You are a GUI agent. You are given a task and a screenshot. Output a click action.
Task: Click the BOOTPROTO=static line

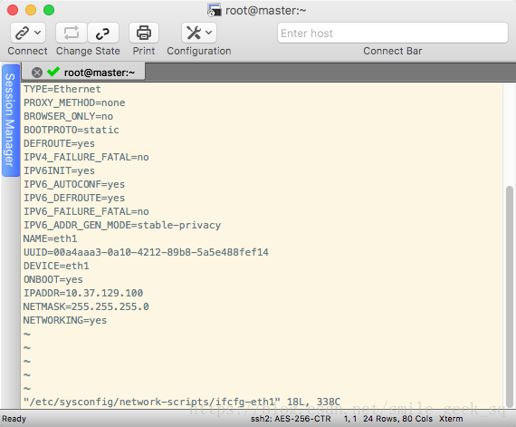[72, 130]
